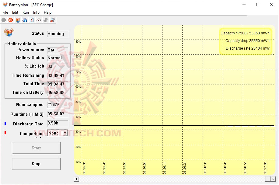Minimize the BatteryMon window
Viewport: 279px width, 185px height.
point(244,5)
